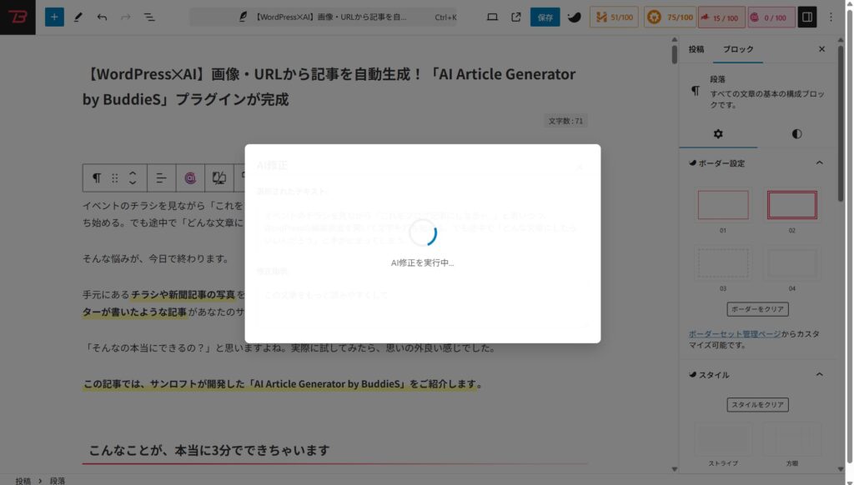Image resolution: width=854 pixels, height=485 pixels.
Task: Select border style 02
Action: pos(792,205)
